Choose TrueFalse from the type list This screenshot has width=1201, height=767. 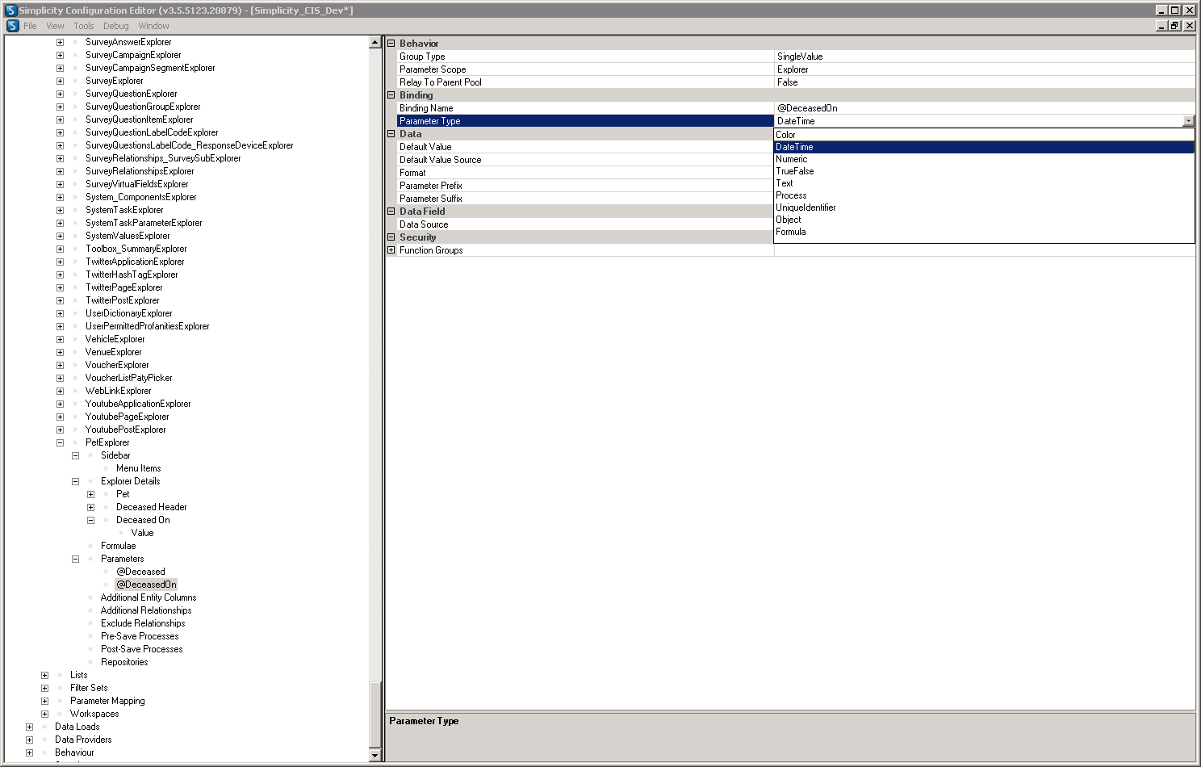(984, 171)
